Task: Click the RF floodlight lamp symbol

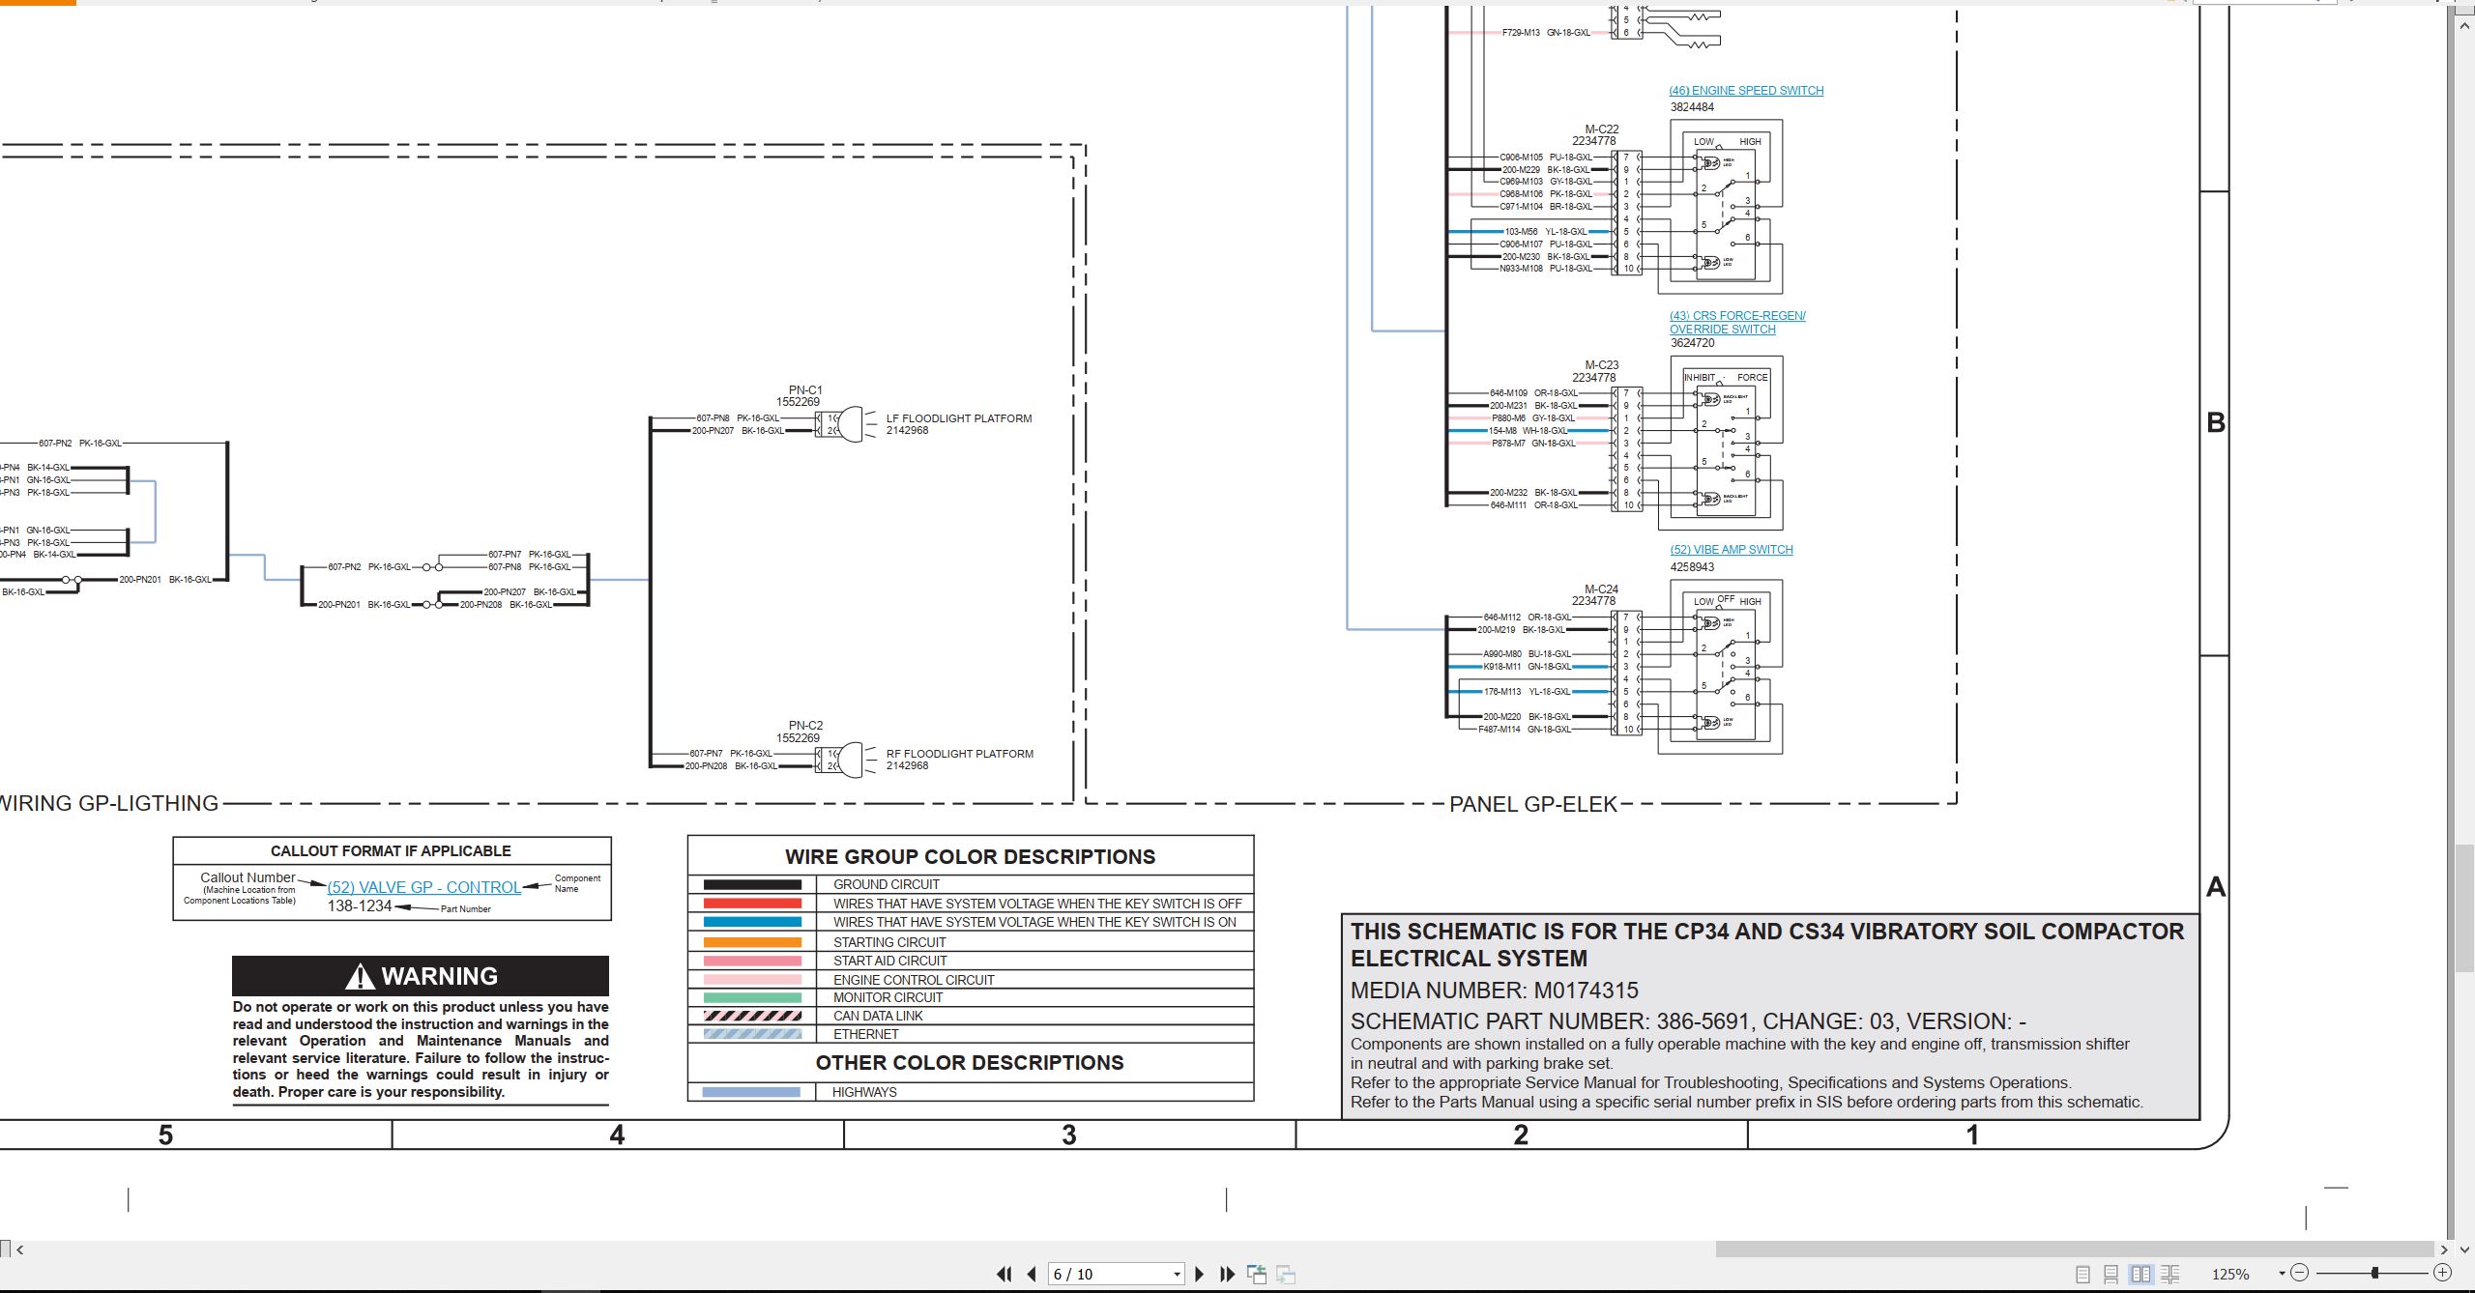Action: (850, 760)
